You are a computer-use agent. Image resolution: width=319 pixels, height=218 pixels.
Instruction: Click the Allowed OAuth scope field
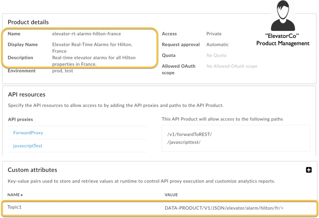pyautogui.click(x=232, y=66)
